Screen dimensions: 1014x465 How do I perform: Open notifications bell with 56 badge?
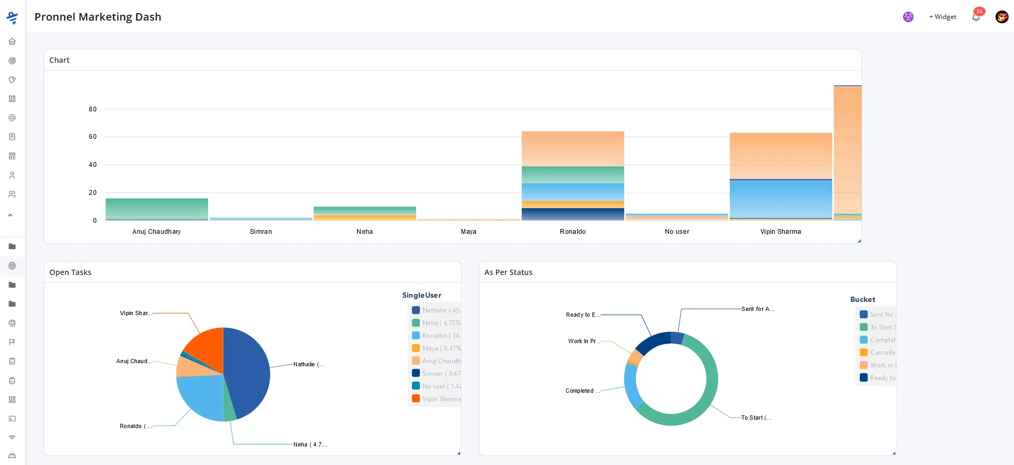point(976,17)
